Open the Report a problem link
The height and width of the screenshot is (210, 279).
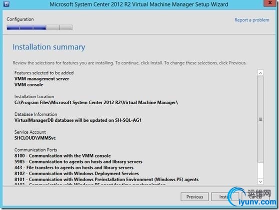(252, 20)
